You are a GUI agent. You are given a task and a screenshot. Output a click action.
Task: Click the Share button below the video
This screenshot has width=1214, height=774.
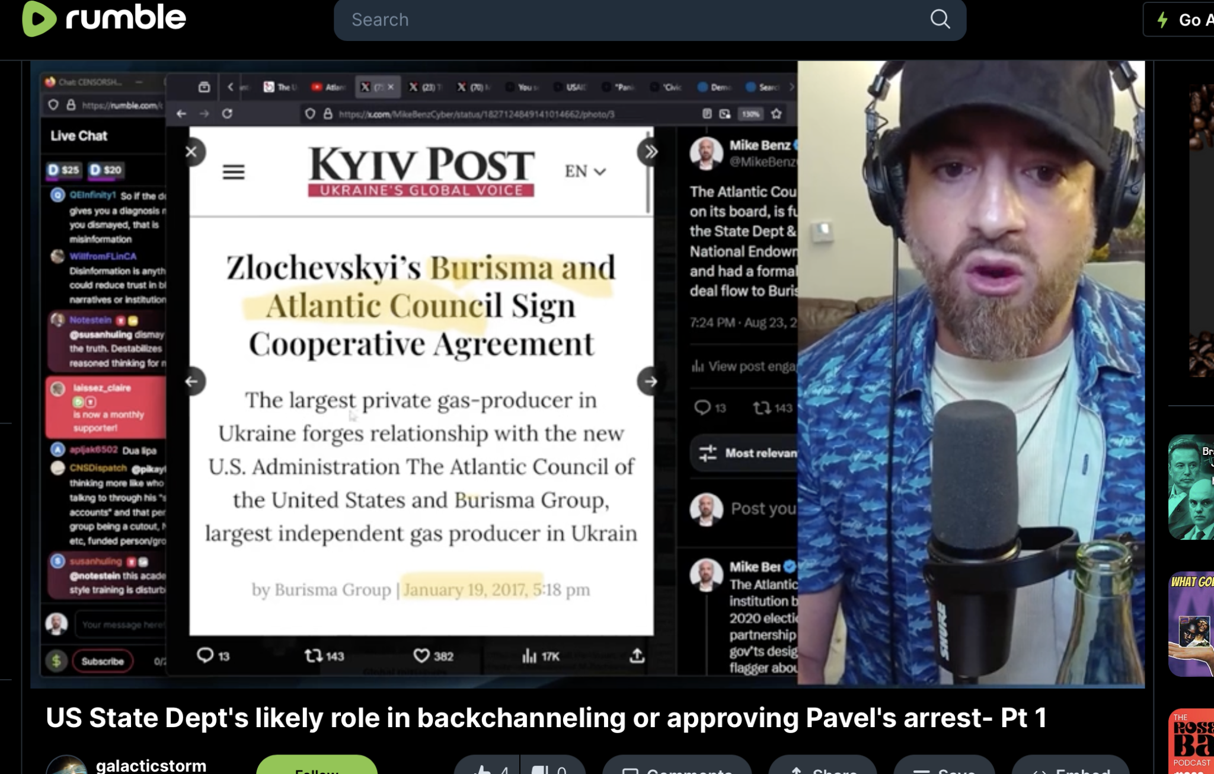tap(823, 766)
